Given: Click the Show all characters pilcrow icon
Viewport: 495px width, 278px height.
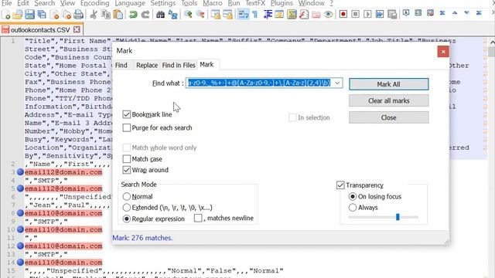Looking at the screenshot, I should click(255, 15).
